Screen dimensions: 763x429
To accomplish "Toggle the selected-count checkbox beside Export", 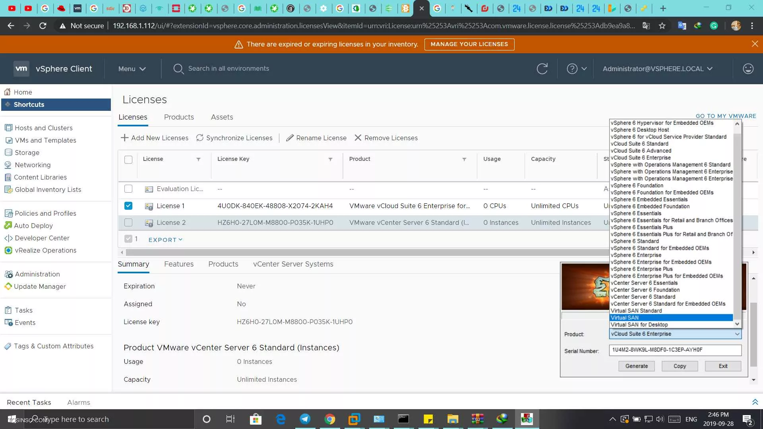I will tap(128, 239).
